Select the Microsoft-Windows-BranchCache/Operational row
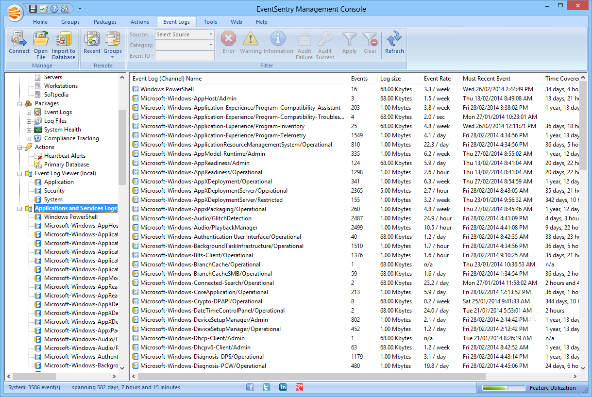 click(354, 265)
